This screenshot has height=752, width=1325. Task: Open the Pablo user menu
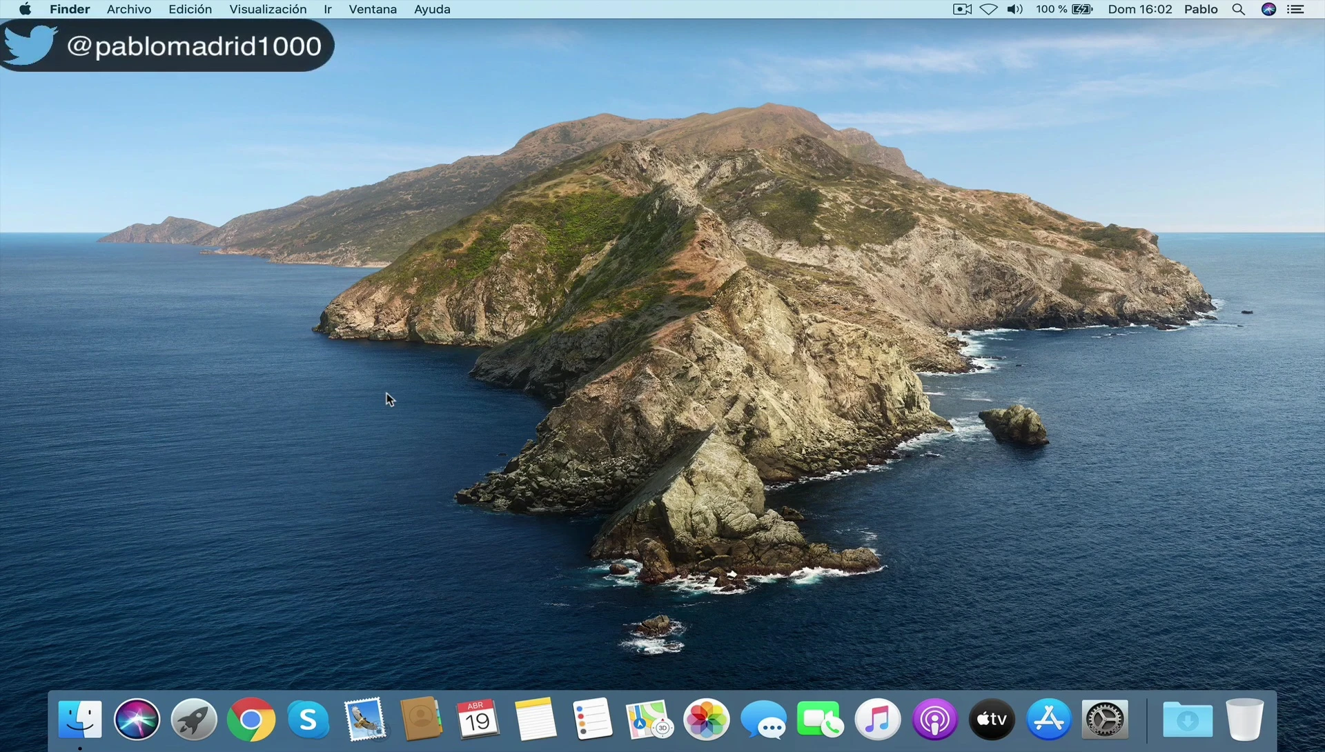tap(1201, 9)
